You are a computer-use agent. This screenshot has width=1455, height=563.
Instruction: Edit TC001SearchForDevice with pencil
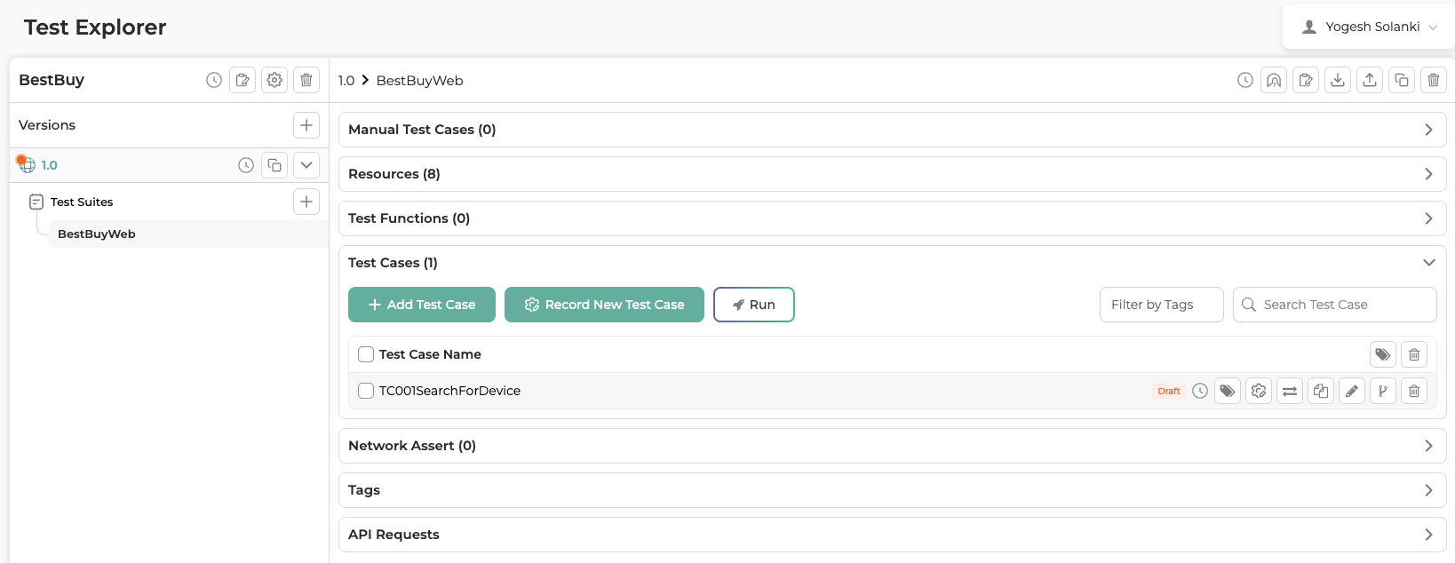(x=1352, y=391)
